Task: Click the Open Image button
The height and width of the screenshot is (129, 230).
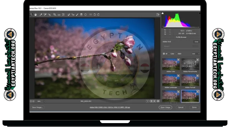Action: pos(165,107)
